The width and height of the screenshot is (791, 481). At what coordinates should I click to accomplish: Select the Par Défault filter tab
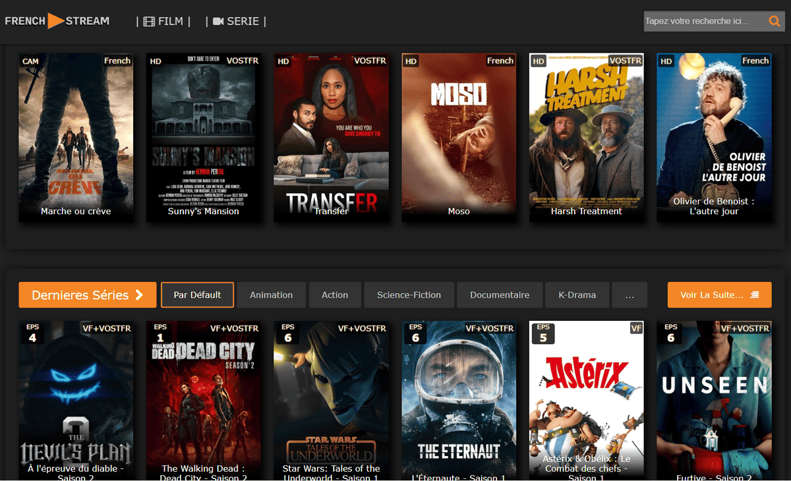(197, 295)
